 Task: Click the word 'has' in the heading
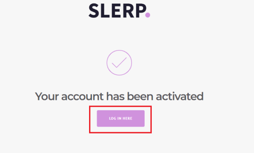coord(115,96)
